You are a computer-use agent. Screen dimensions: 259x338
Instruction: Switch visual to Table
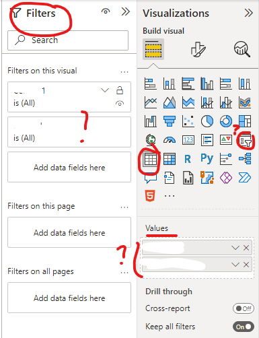click(x=150, y=159)
